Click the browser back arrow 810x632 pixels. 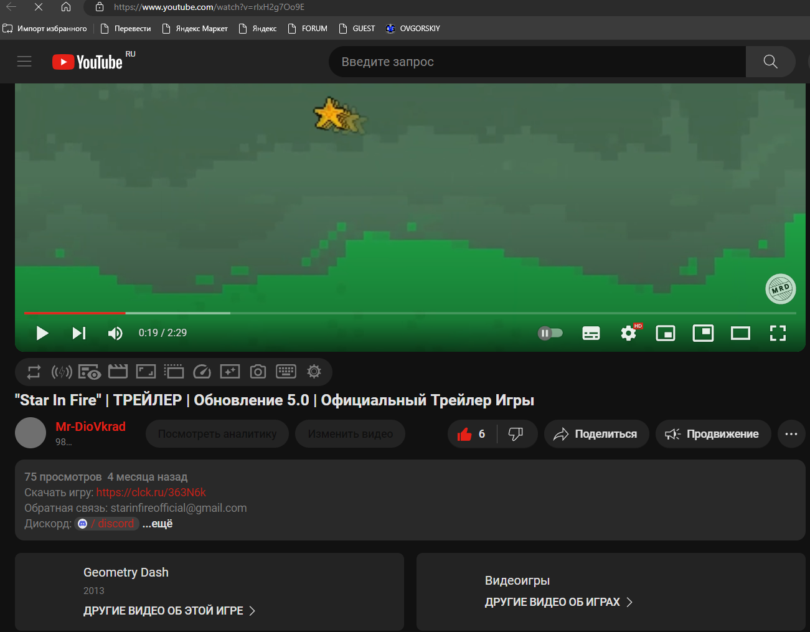click(x=11, y=7)
